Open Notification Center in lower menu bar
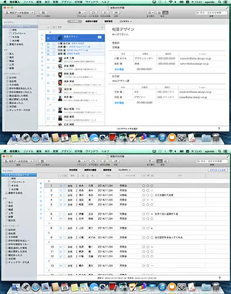Screen dimensions: 231x294 (x=225, y=151)
